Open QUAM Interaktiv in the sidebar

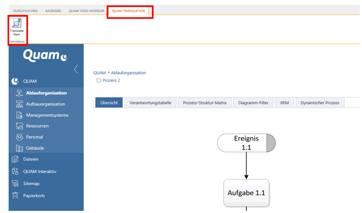point(39,172)
